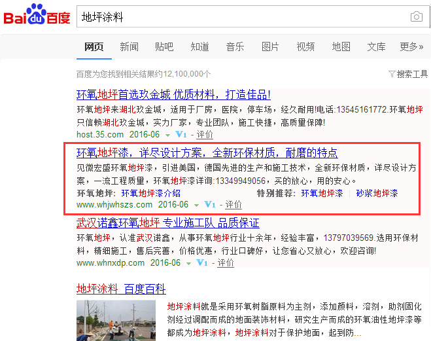Viewport: 431px width, 341px height.
Task: Click the filter icon beside 搜索工具
Action: [392, 74]
